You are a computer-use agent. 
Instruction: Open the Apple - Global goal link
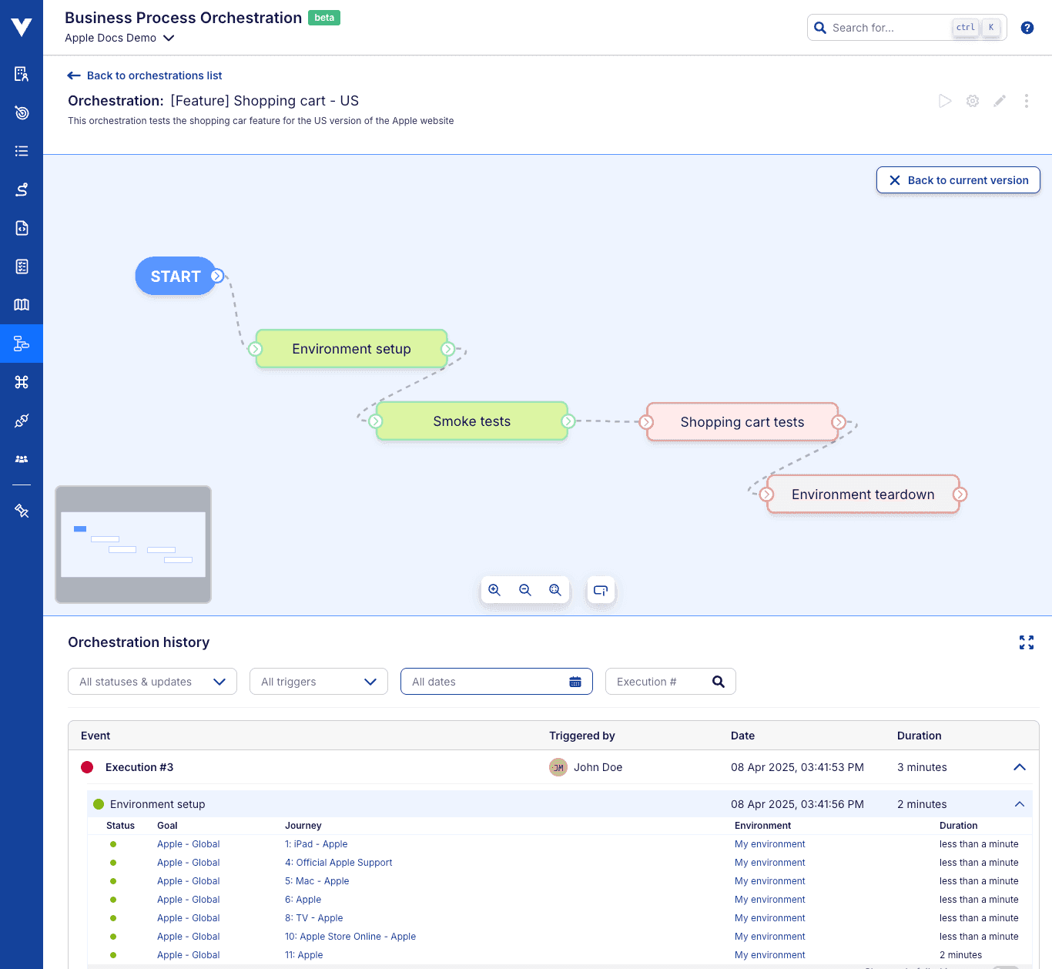pos(188,843)
